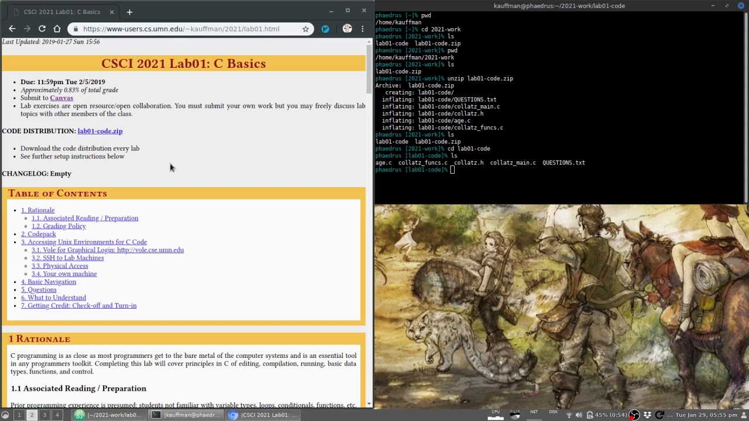Image resolution: width=749 pixels, height=421 pixels.
Task: Open the Chrome profile avatar icon
Action: tap(347, 29)
